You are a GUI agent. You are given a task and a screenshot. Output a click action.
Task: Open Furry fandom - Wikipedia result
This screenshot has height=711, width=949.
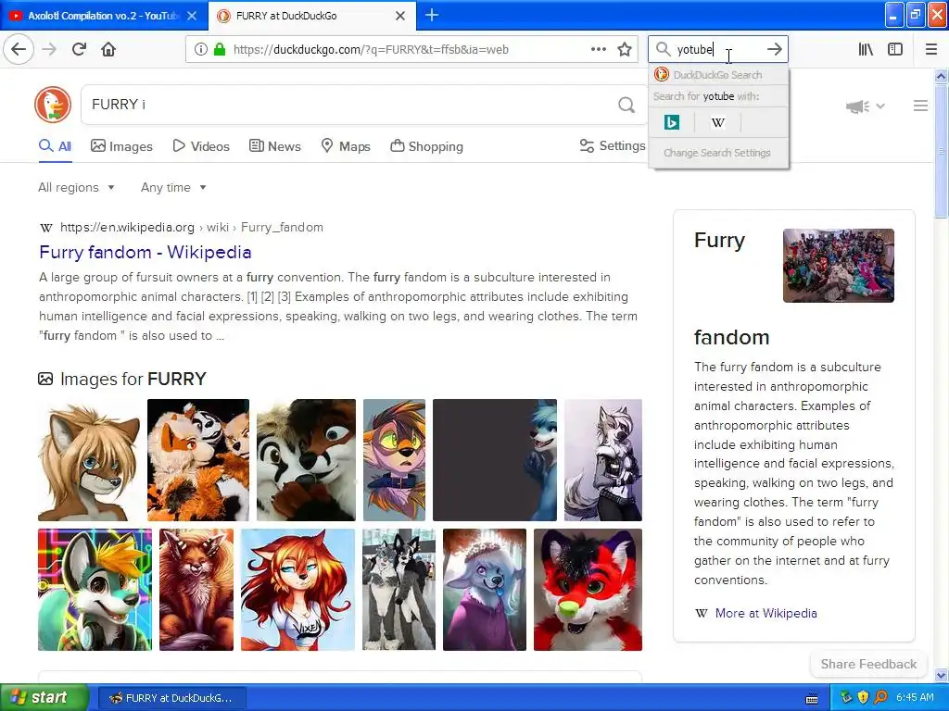point(146,252)
